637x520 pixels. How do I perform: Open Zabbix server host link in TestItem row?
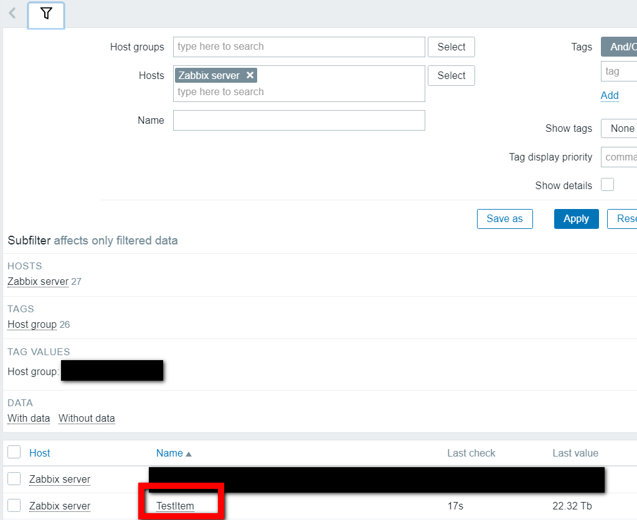click(x=60, y=506)
